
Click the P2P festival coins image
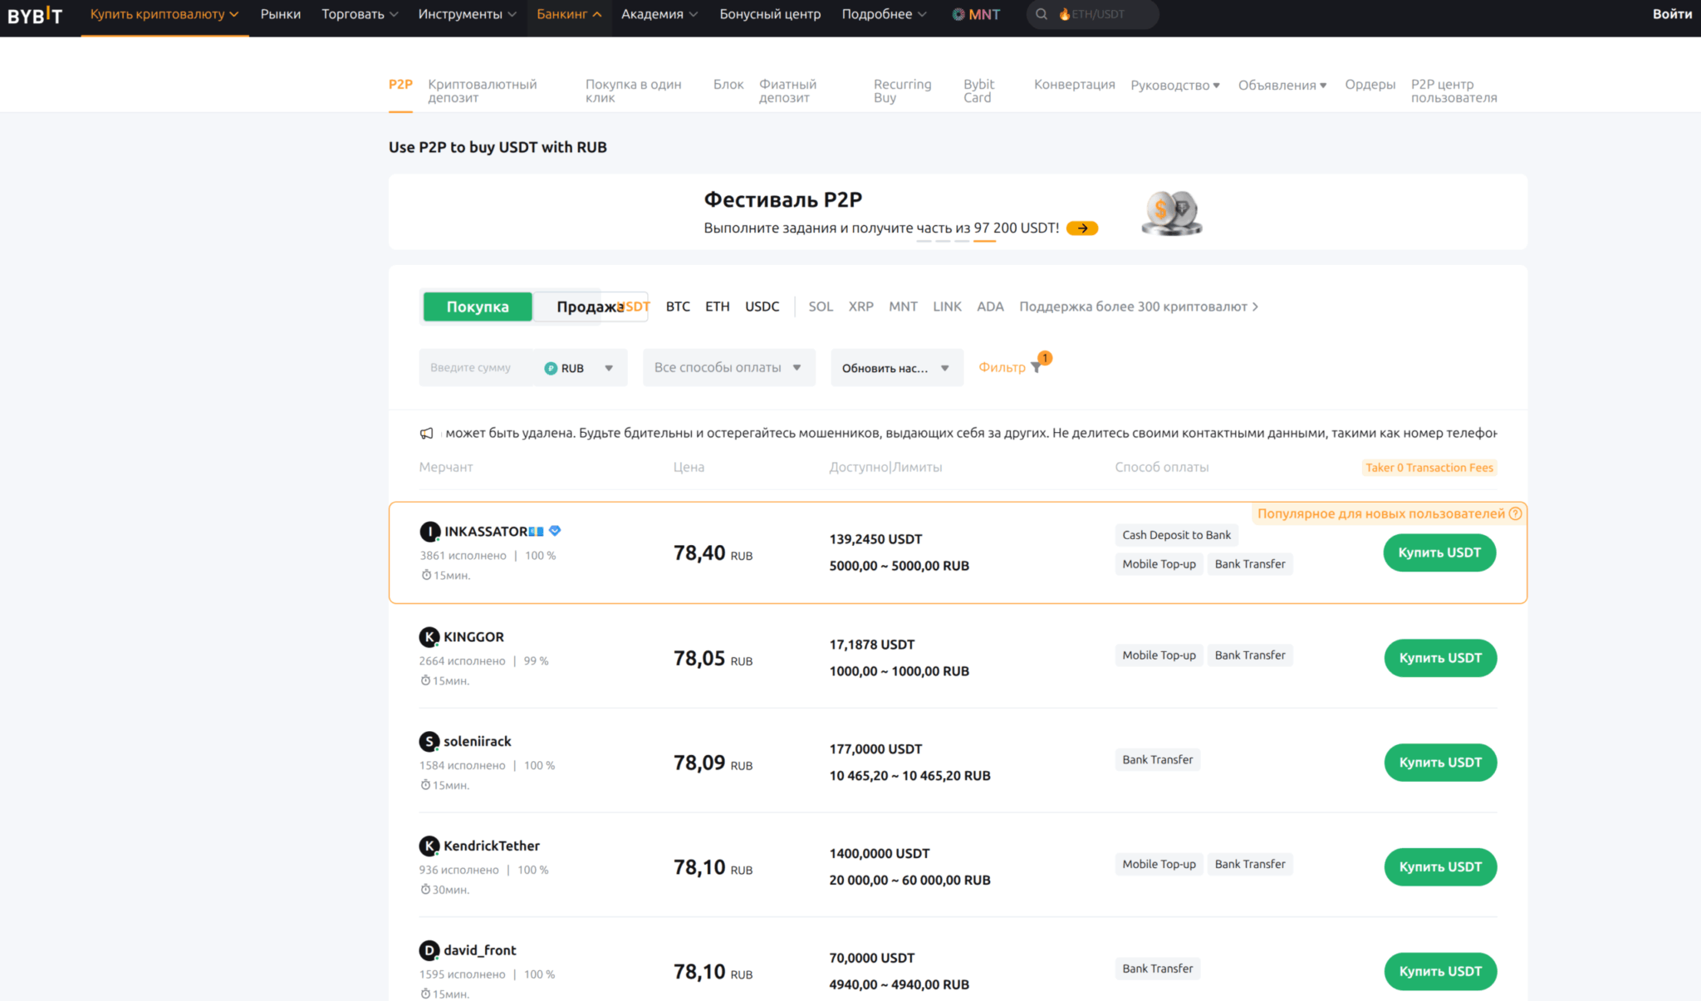[1171, 213]
